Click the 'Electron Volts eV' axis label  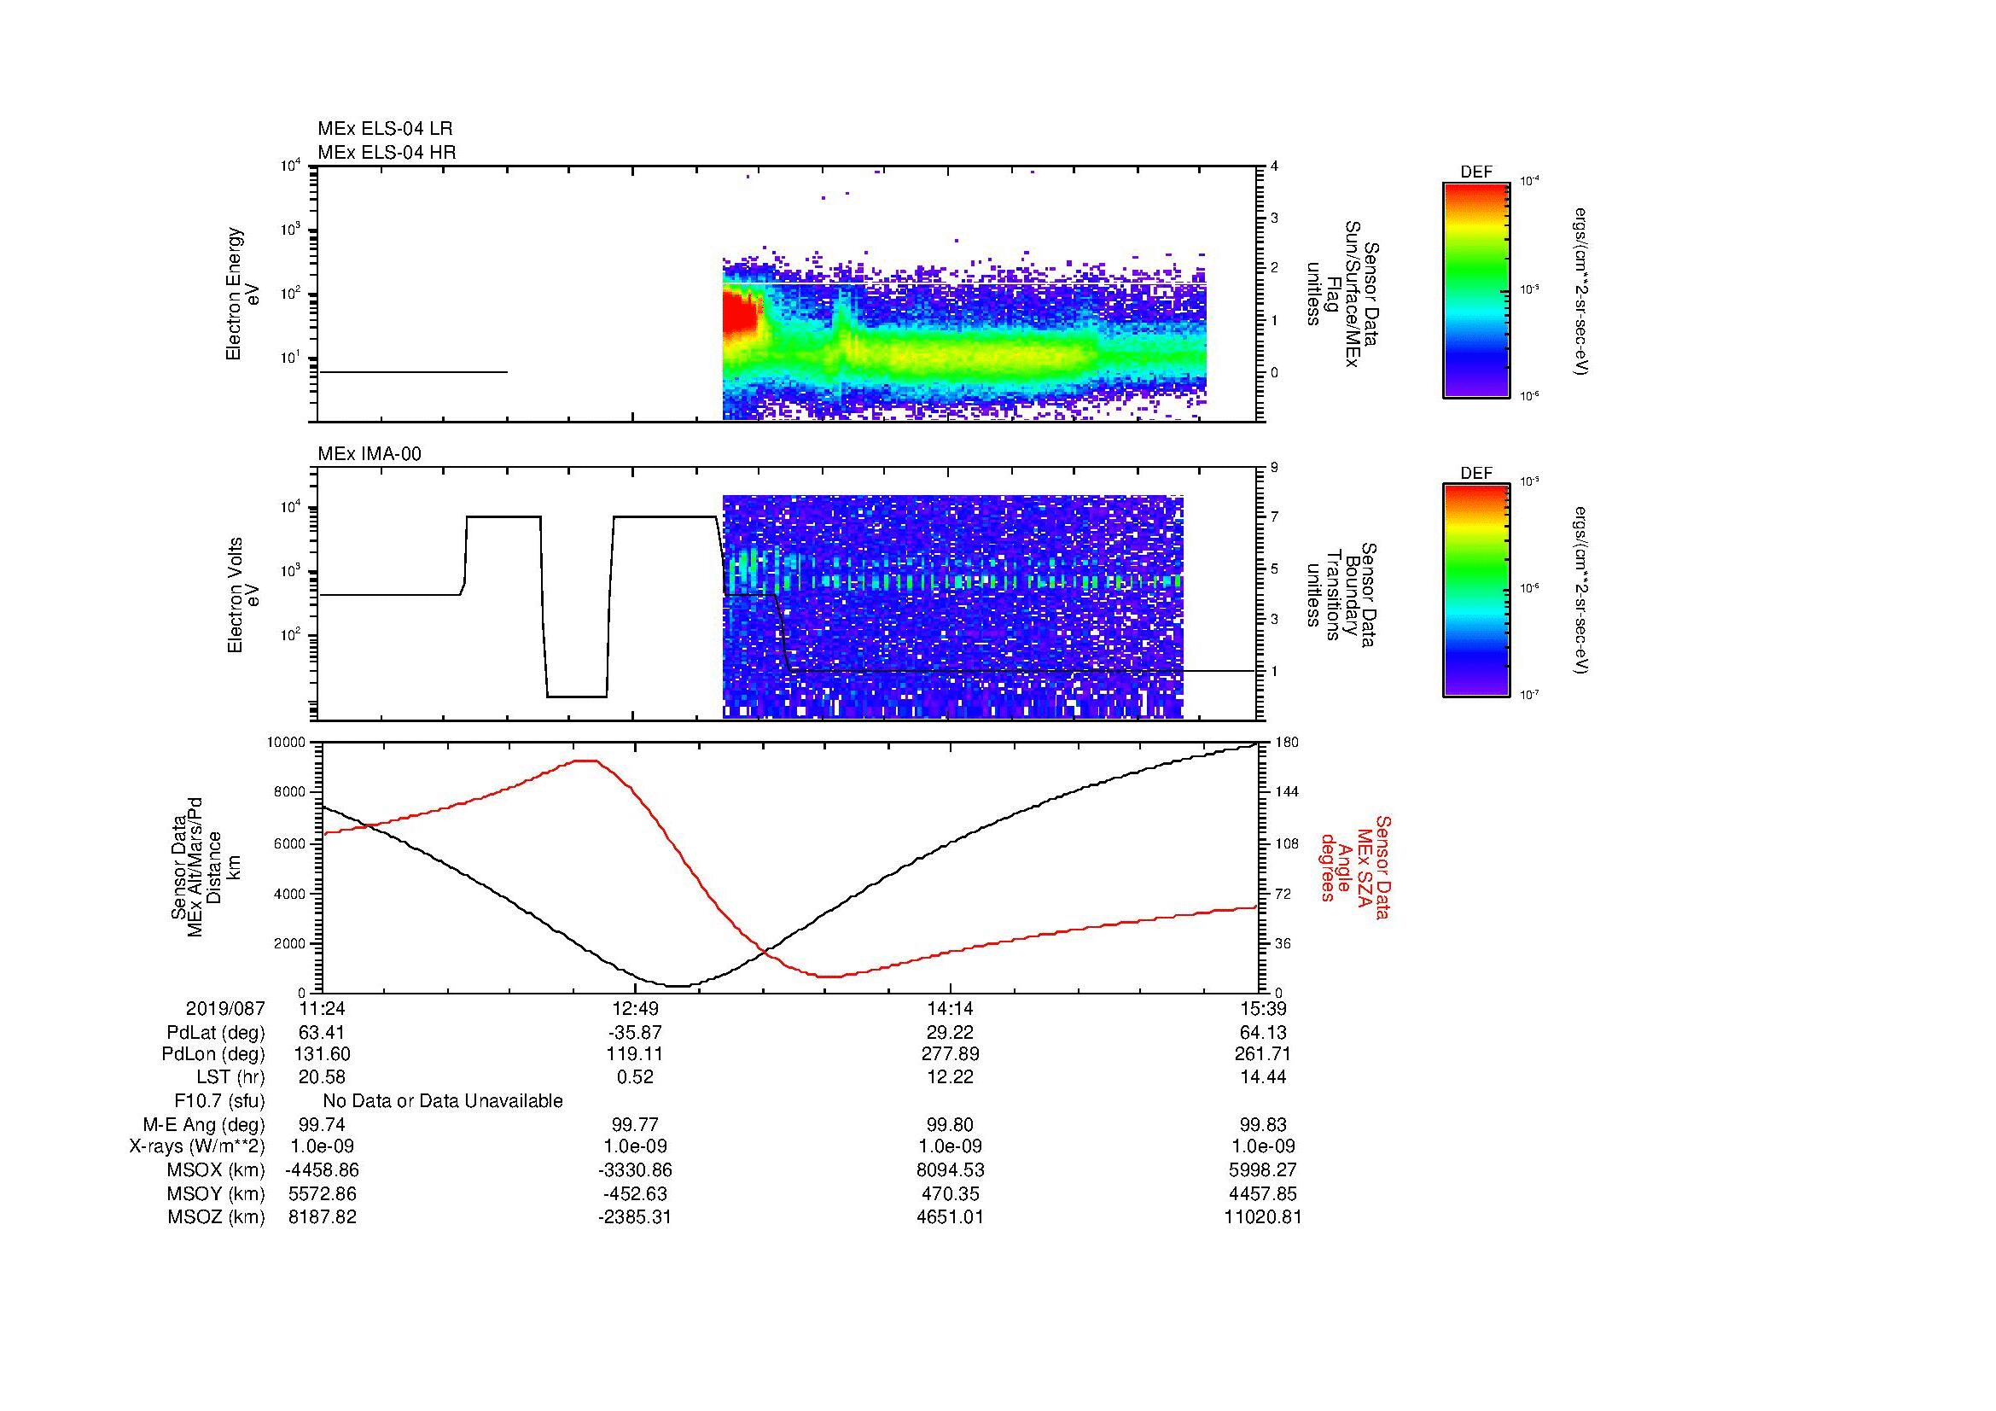[243, 596]
